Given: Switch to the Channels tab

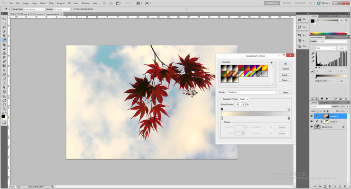Looking at the screenshot, I should coord(324,103).
